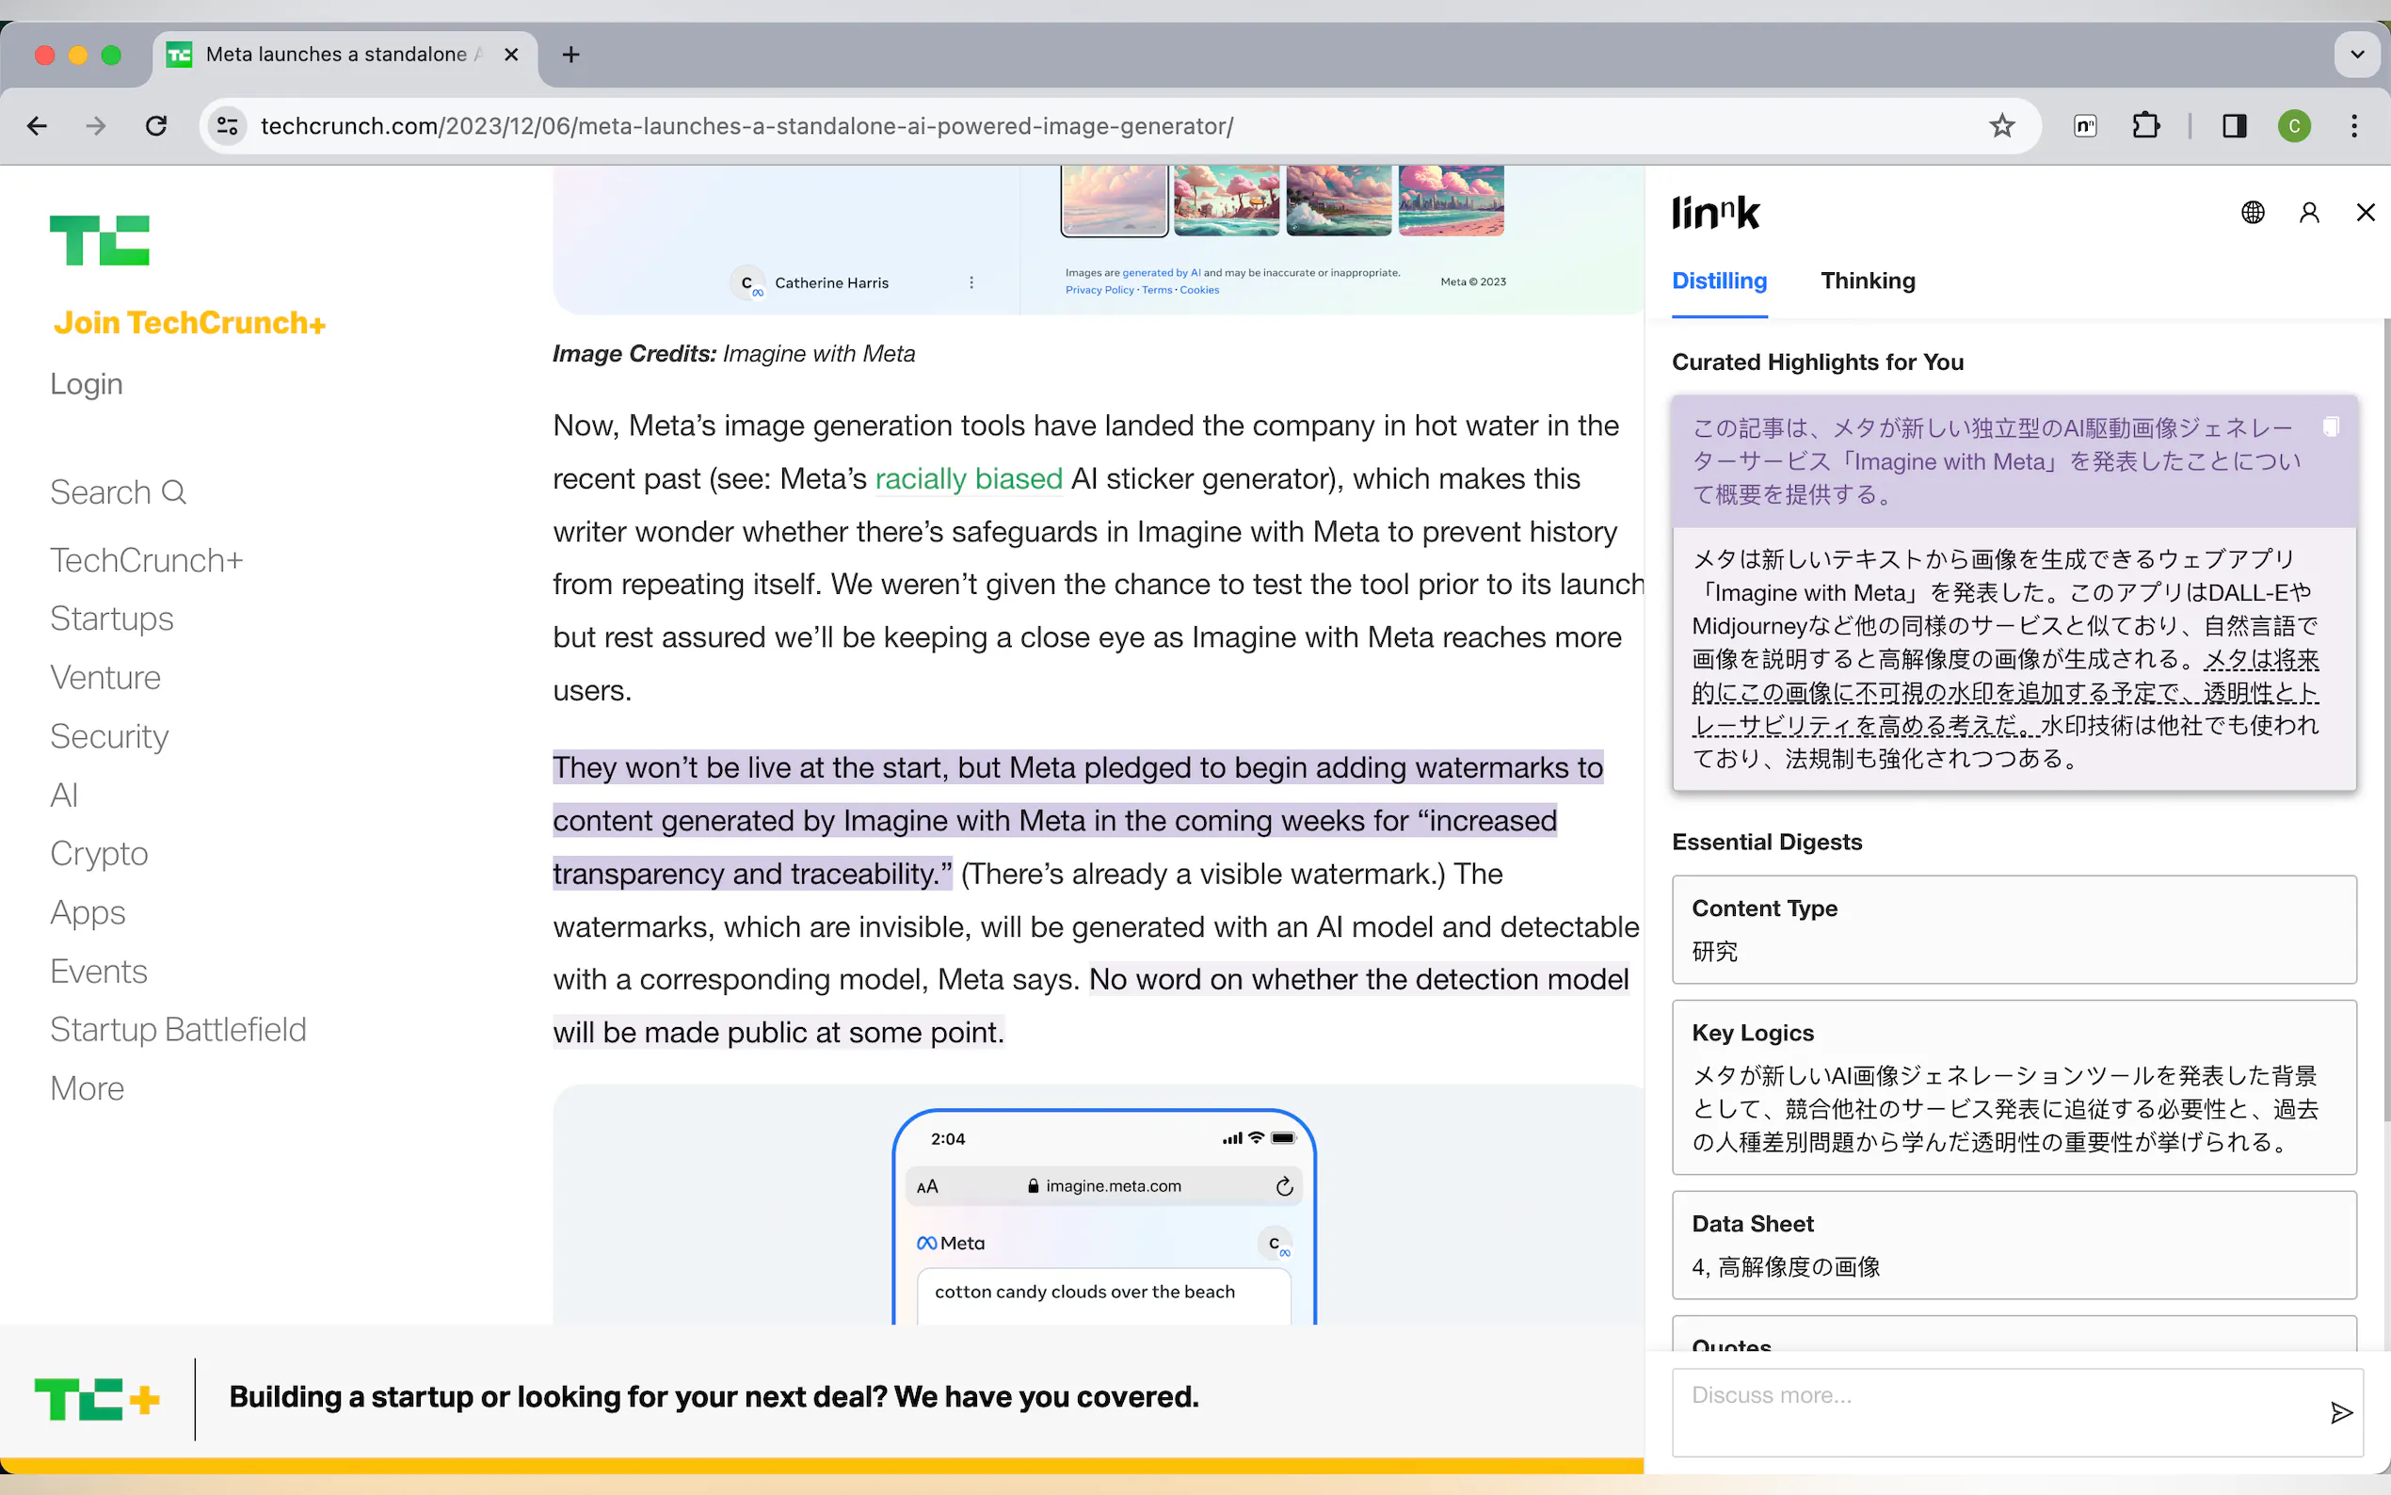Open the linnk extension icon in toolbar
The height and width of the screenshot is (1495, 2391).
click(x=2084, y=125)
